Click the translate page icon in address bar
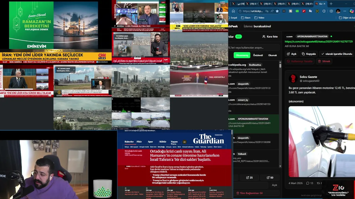 267,11
